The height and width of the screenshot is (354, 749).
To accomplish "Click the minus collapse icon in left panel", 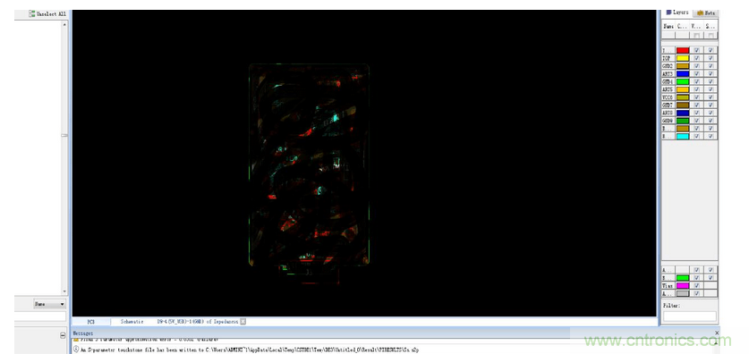I will (x=63, y=335).
